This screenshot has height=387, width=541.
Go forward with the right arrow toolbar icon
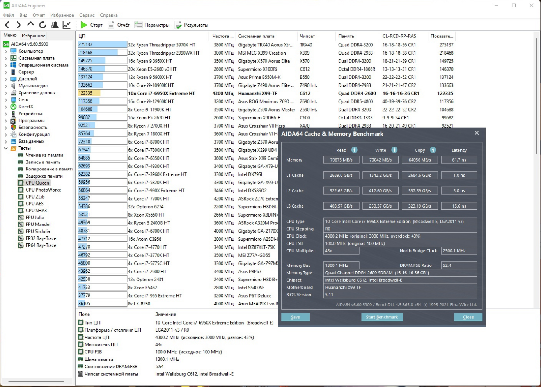(x=18, y=25)
